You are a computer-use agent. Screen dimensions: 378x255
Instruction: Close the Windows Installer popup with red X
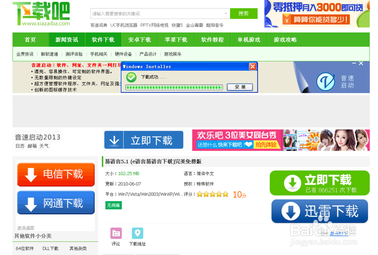tap(253, 66)
